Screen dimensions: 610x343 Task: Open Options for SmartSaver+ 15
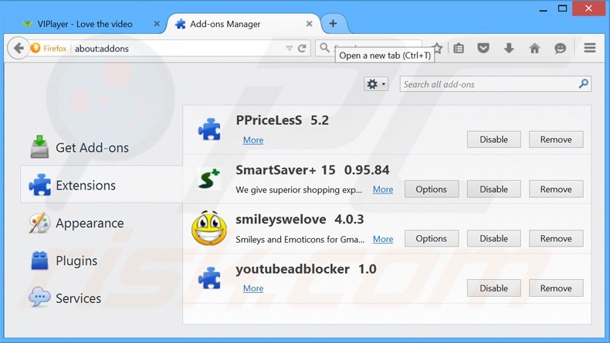[432, 189]
